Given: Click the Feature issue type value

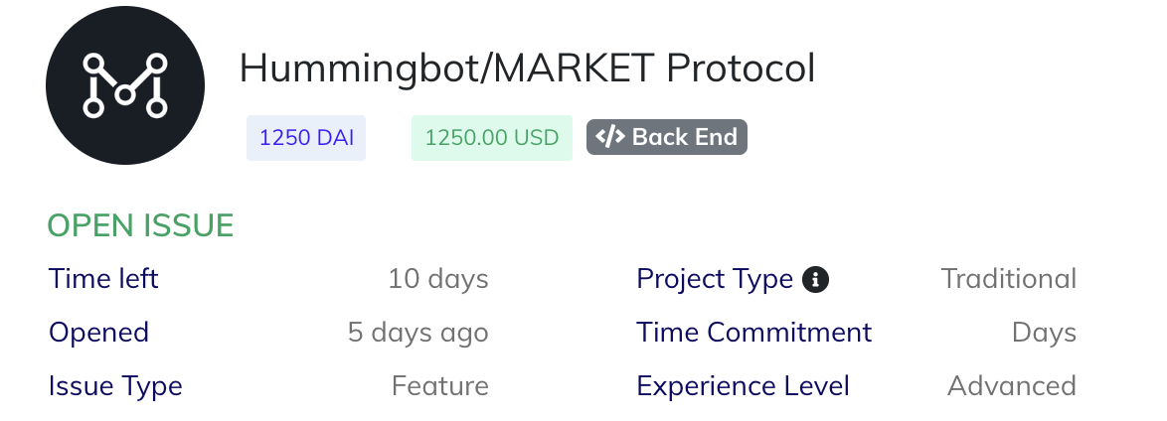Looking at the screenshot, I should [x=440, y=385].
